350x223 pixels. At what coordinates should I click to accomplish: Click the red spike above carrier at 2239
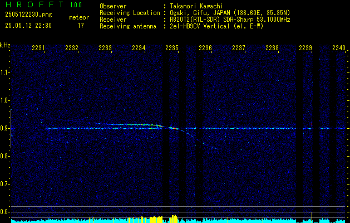click(312, 124)
